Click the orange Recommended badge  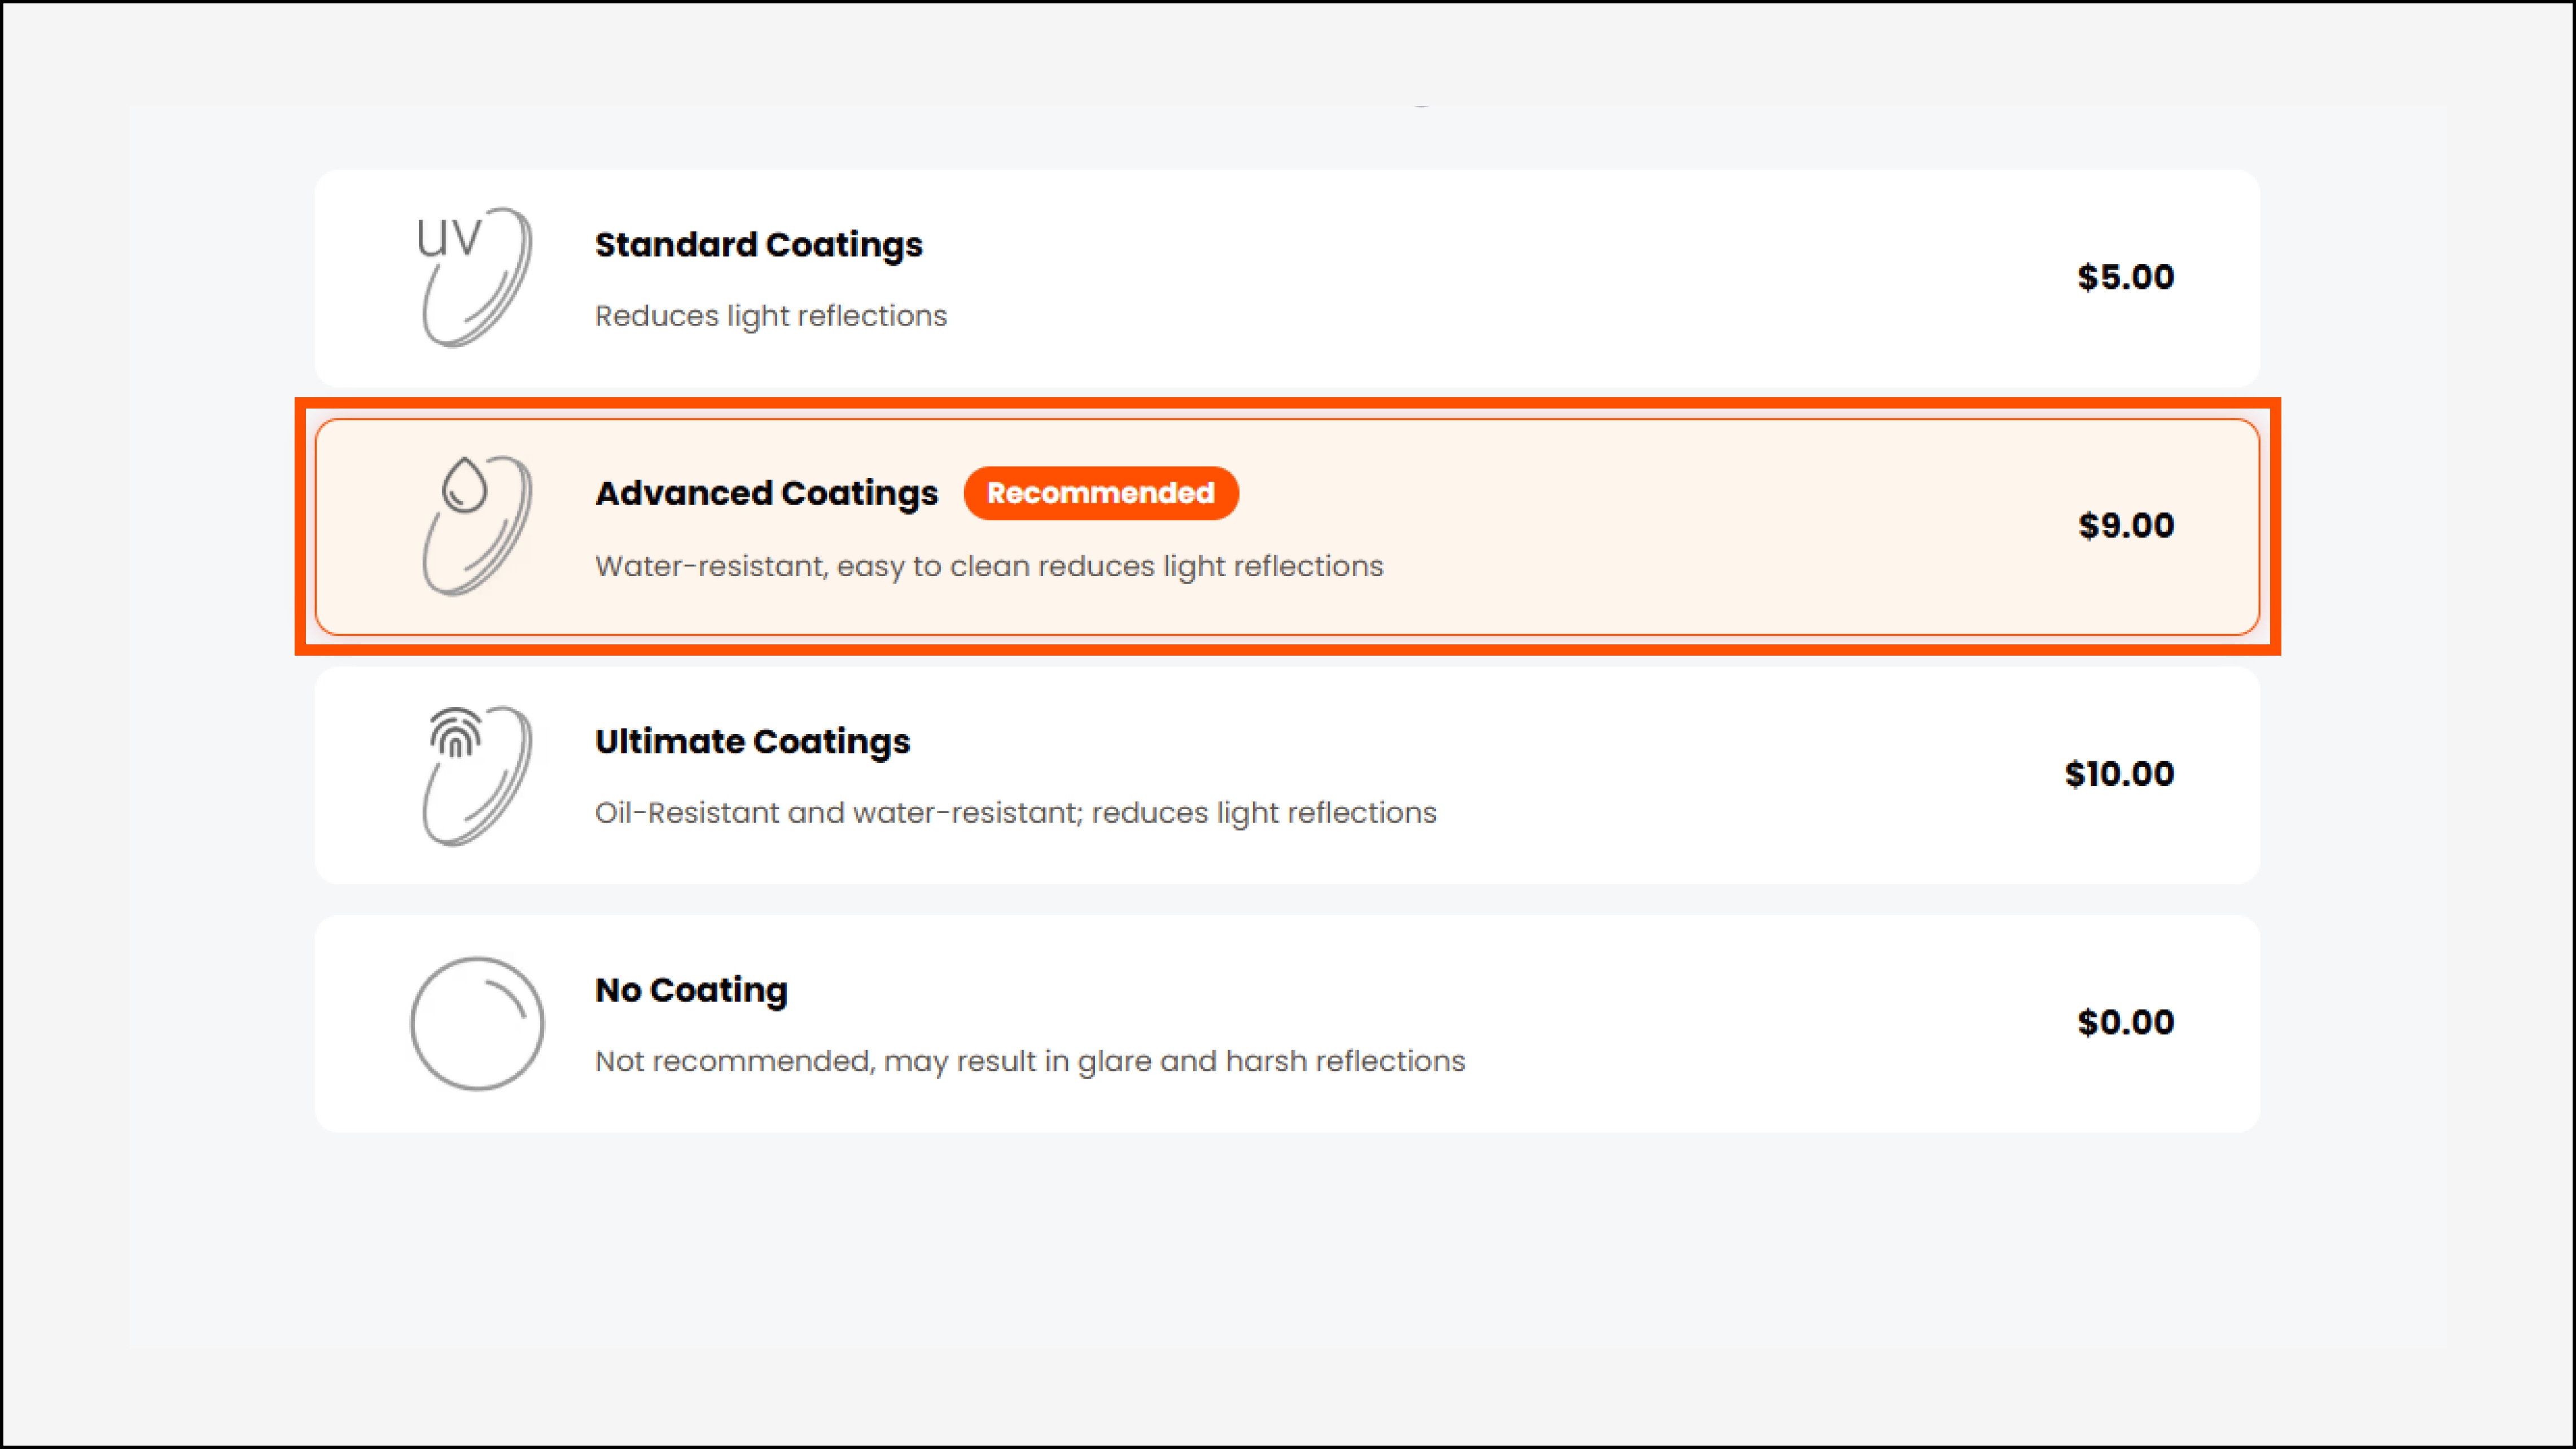click(1100, 493)
